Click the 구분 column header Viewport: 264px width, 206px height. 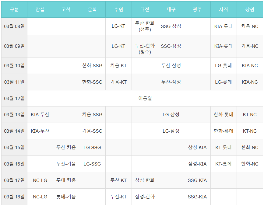(14, 9)
